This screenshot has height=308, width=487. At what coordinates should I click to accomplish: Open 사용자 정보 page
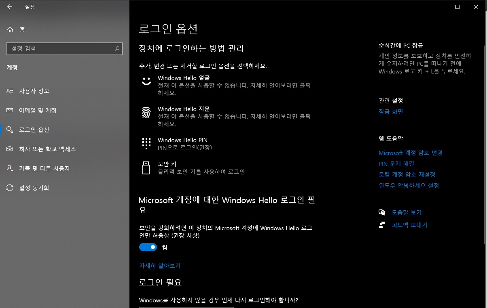coord(65,91)
